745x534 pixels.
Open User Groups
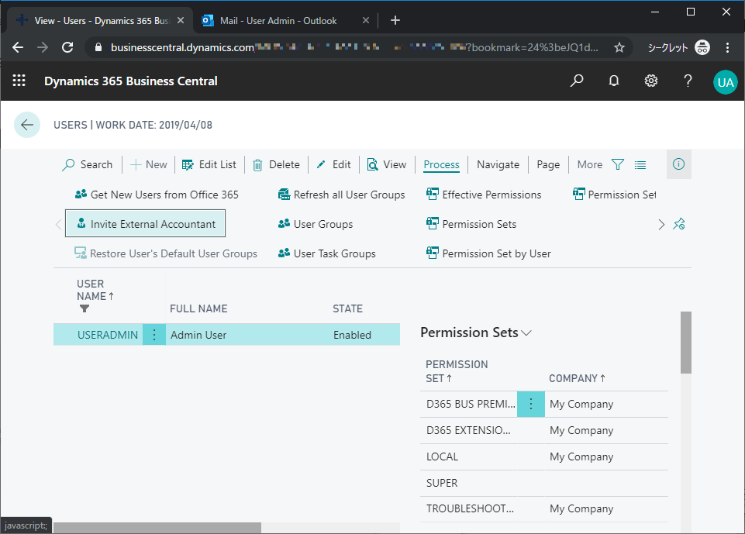316,224
